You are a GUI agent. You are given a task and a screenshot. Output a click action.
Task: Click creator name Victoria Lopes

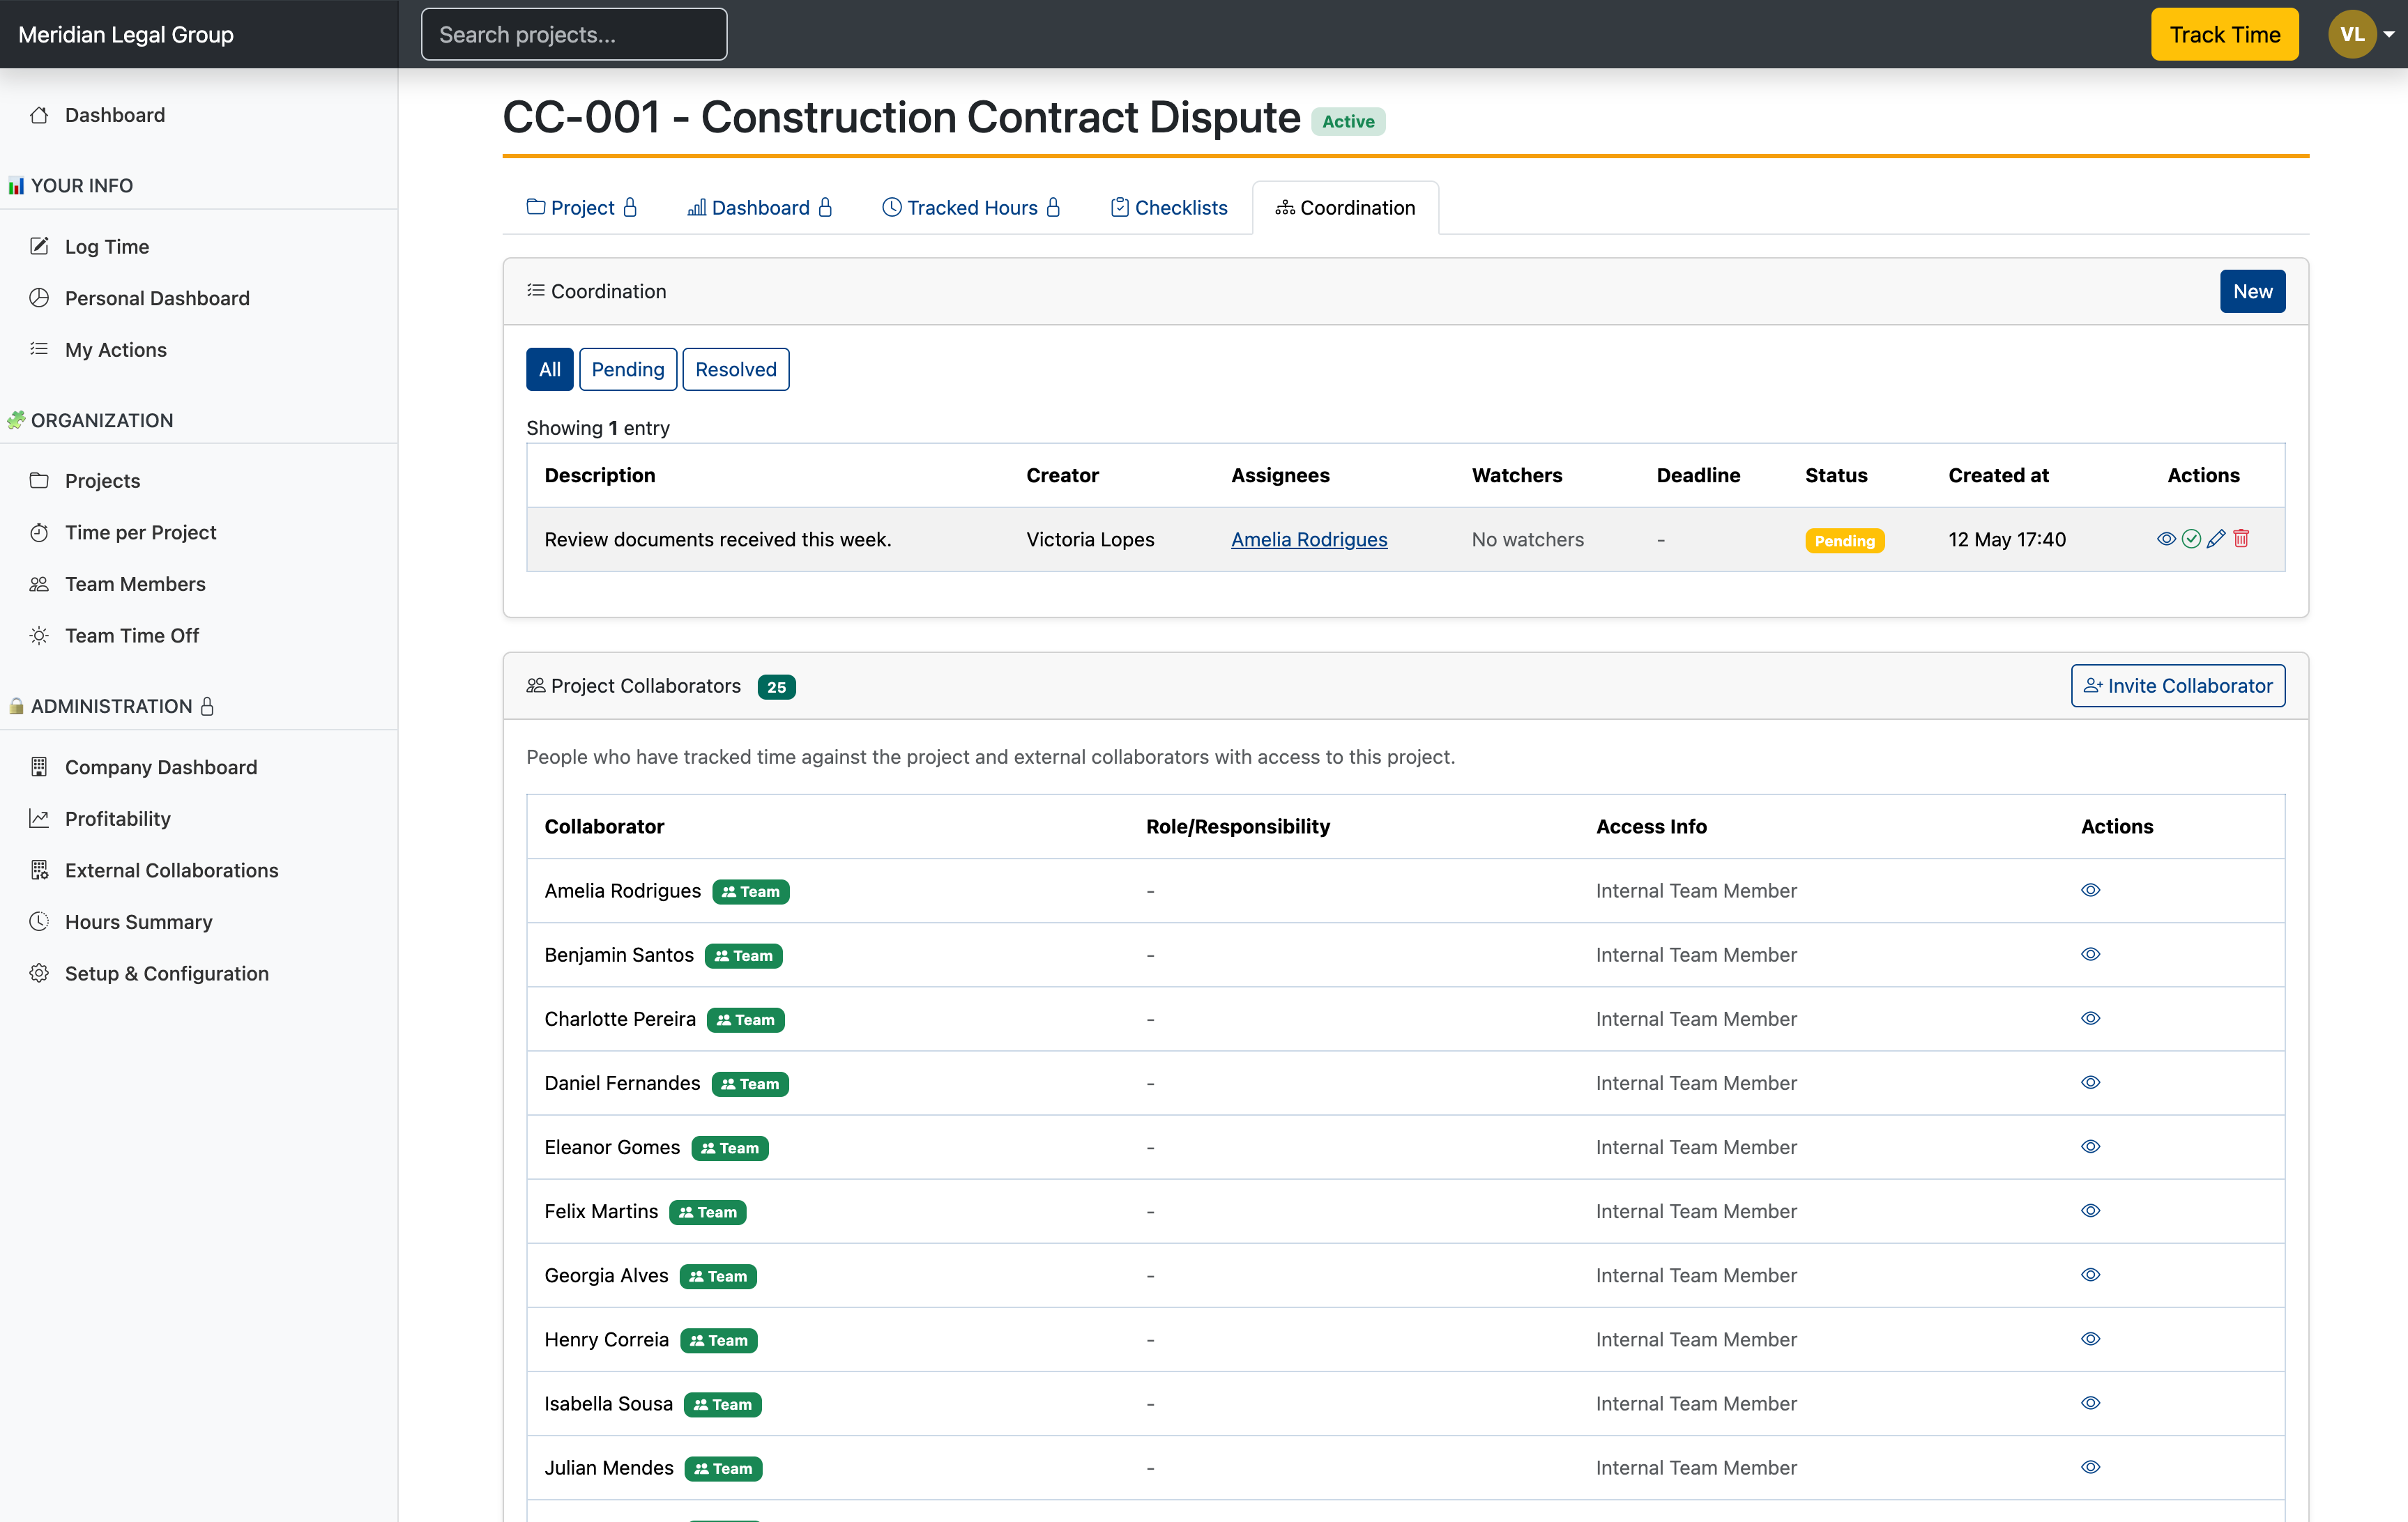pos(1089,539)
